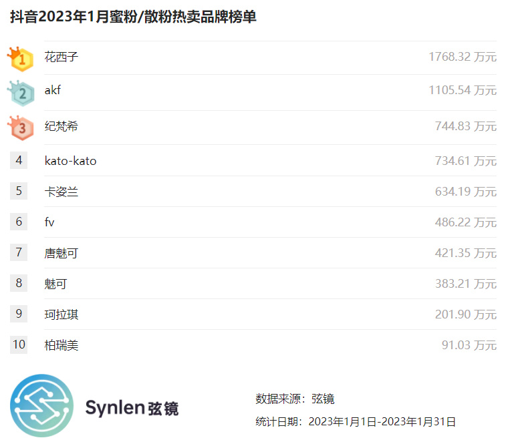
Task: Click the Synlen 弦镜 brand wordmark
Action: [132, 407]
